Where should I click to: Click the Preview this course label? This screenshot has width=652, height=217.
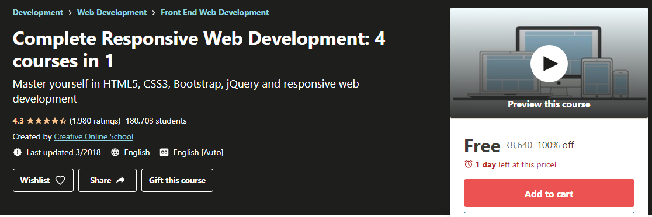[x=549, y=104]
